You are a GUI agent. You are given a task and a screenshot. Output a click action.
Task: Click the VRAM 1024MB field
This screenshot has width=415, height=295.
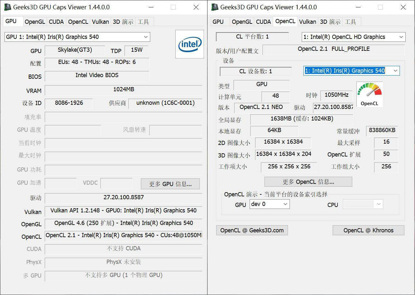(x=123, y=90)
